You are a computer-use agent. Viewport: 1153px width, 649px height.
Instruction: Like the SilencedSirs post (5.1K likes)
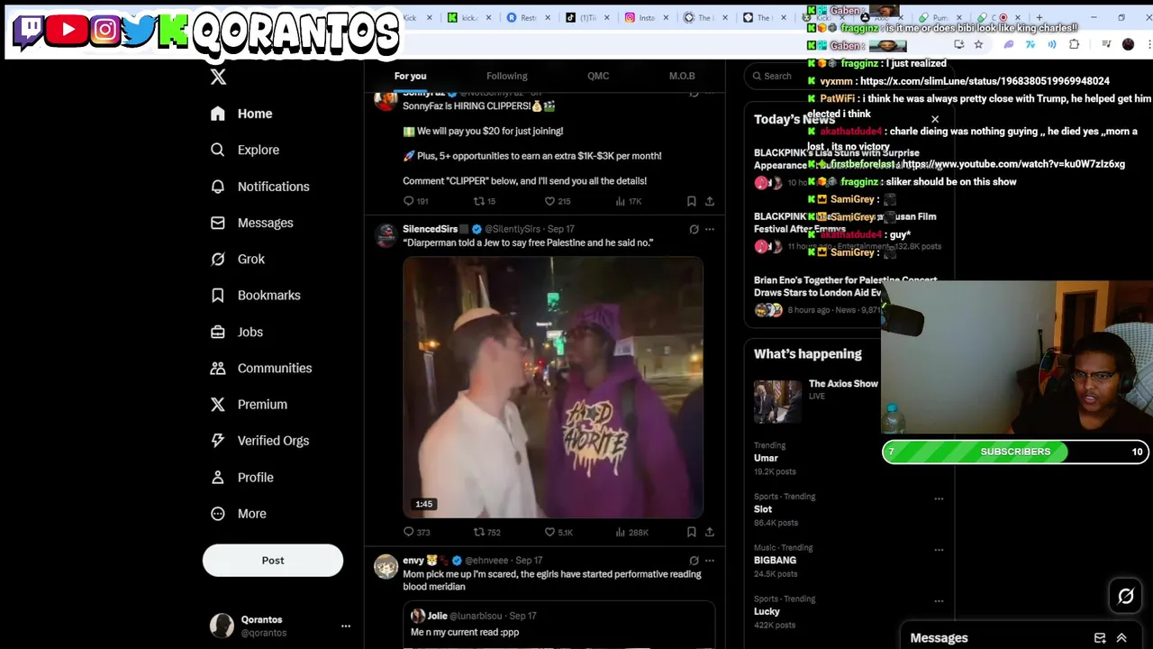coord(558,532)
